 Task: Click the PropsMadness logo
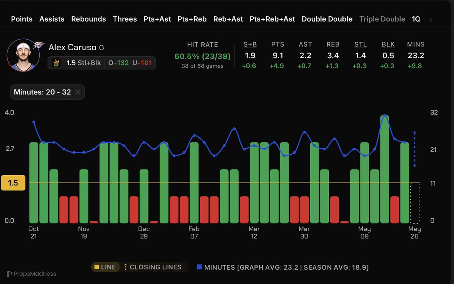(x=31, y=274)
